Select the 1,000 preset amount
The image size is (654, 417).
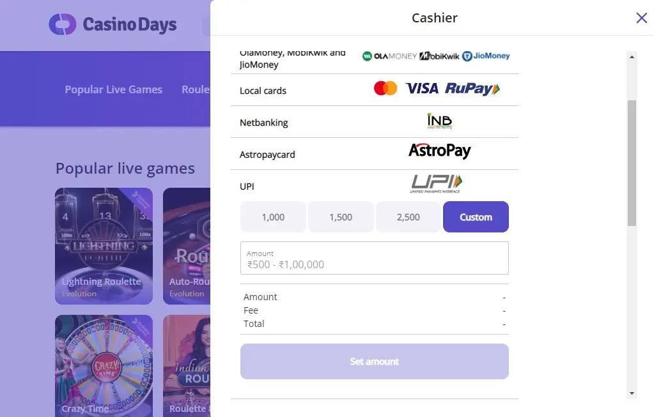[273, 217]
